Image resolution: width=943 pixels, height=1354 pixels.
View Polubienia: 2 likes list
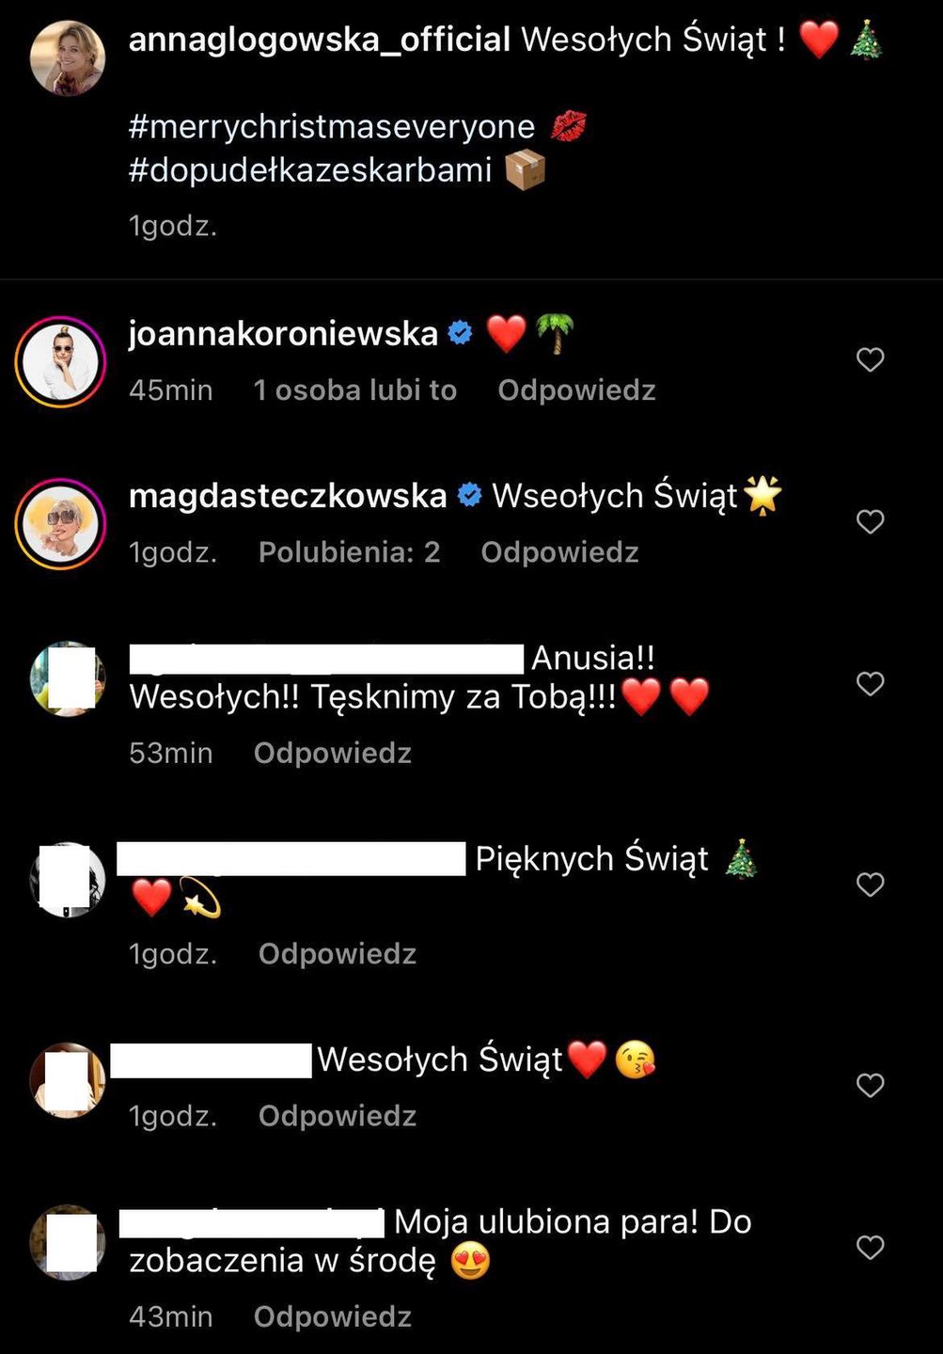point(350,551)
